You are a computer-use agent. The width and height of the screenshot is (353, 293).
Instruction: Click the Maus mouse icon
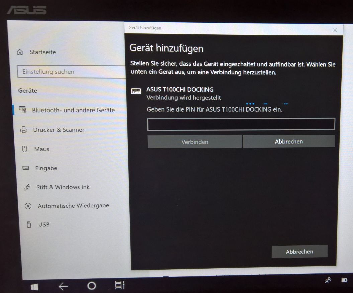click(x=25, y=149)
